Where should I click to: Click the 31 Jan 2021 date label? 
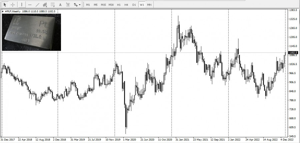tap(182, 140)
